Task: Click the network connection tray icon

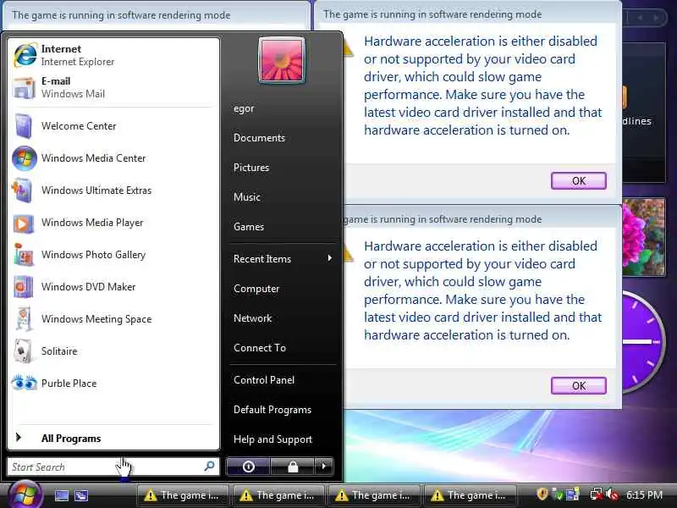Action: (597, 494)
